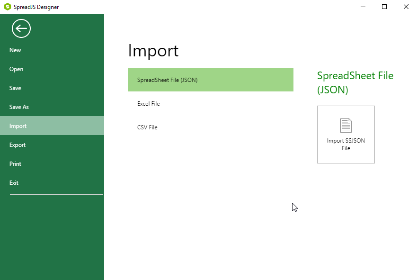Click the Import page heading
Image resolution: width=417 pixels, height=280 pixels.
pyautogui.click(x=153, y=51)
